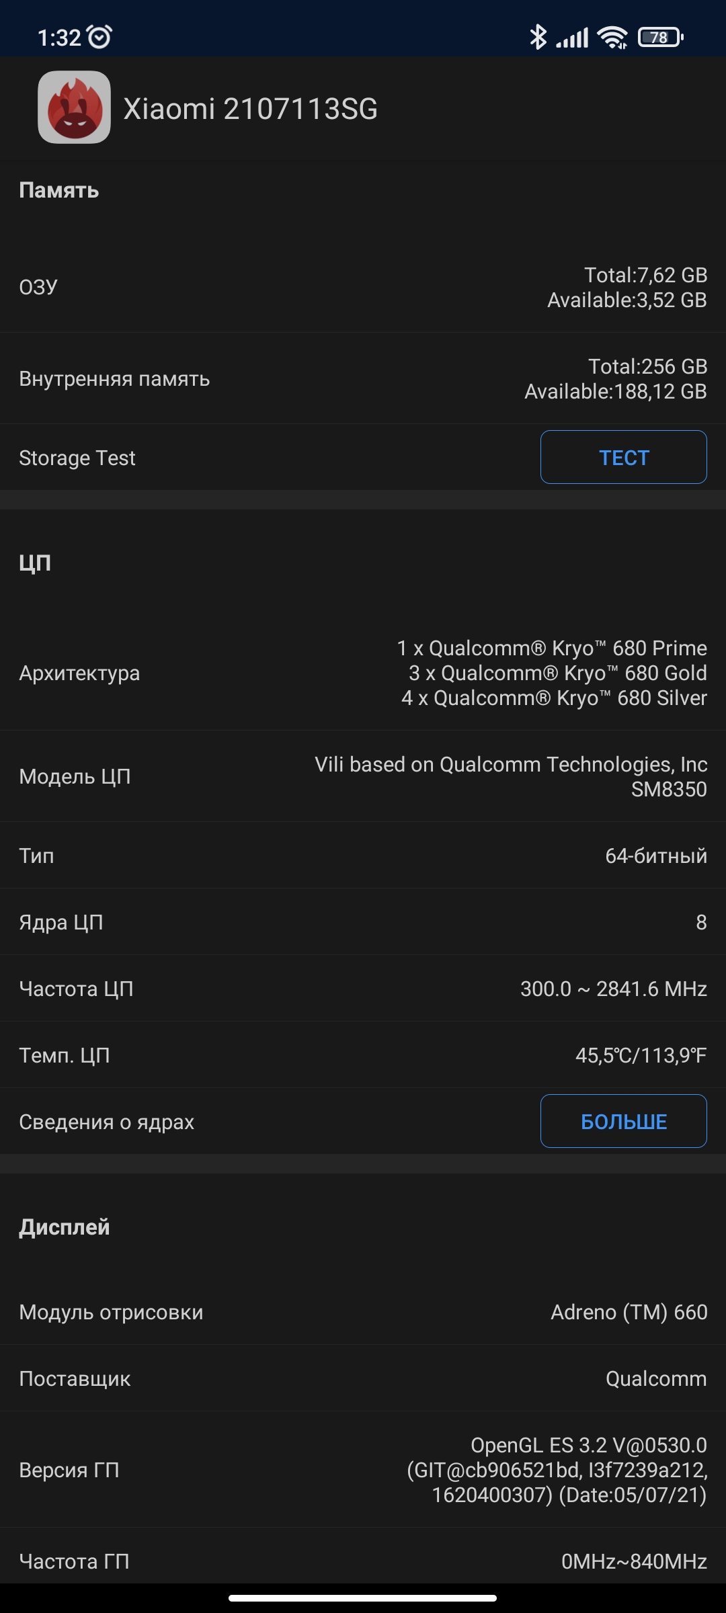Tap the Wi-Fi status icon

(x=612, y=38)
